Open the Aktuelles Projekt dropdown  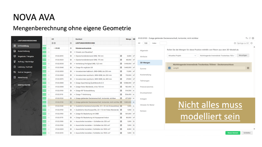[182, 55]
